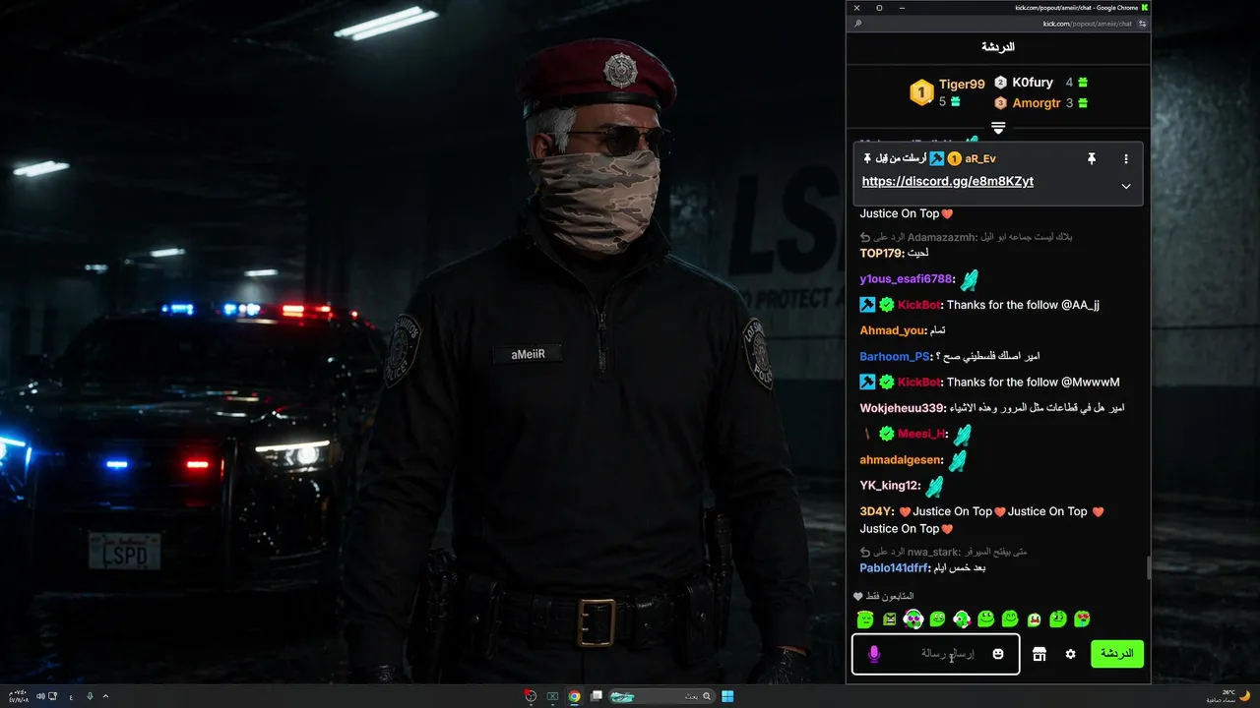Open the emoji picker smiley icon

point(998,654)
